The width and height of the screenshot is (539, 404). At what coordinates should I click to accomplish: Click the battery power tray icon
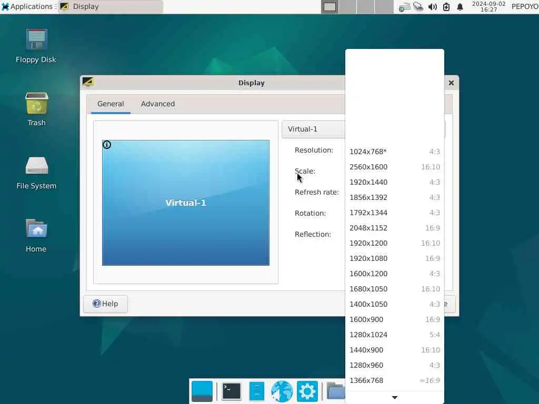point(446,7)
